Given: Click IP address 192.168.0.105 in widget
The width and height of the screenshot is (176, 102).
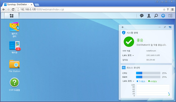Looking at the screenshot, I should [x=153, y=55].
